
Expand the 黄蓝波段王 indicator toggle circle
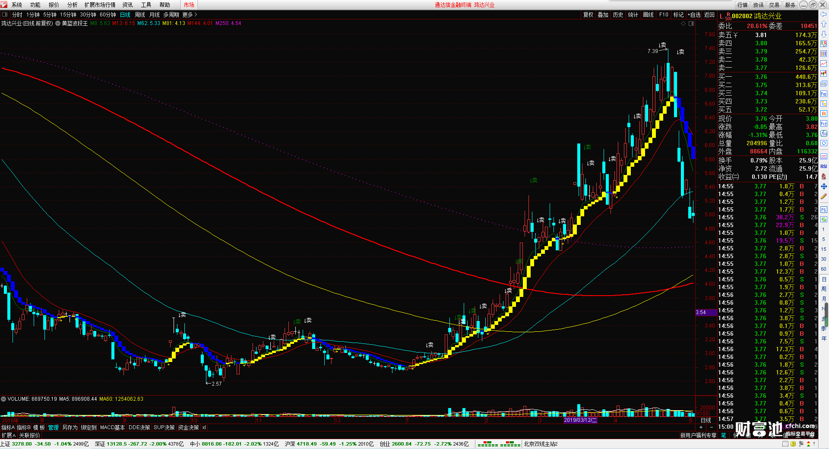(x=58, y=23)
